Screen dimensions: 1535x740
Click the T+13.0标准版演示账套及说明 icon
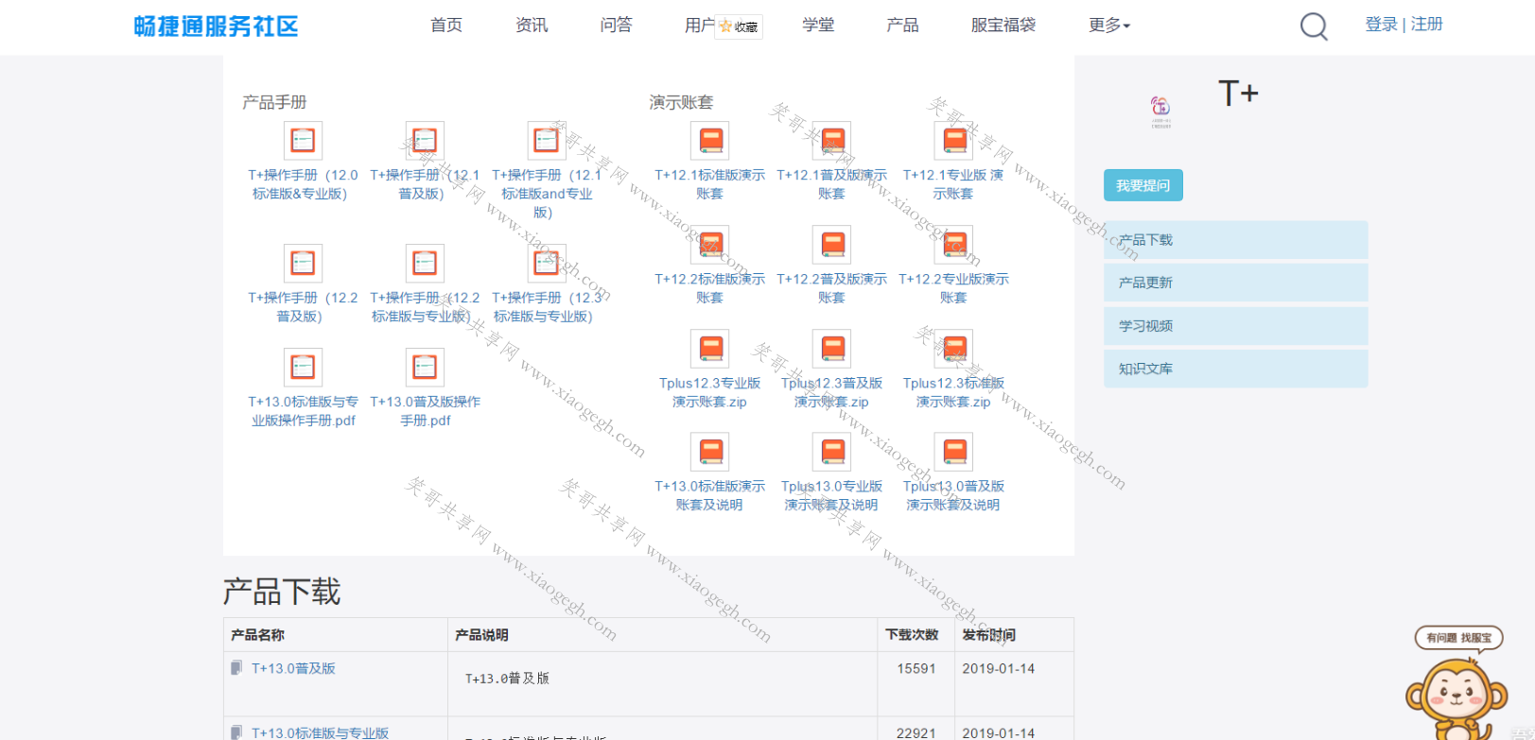709,452
